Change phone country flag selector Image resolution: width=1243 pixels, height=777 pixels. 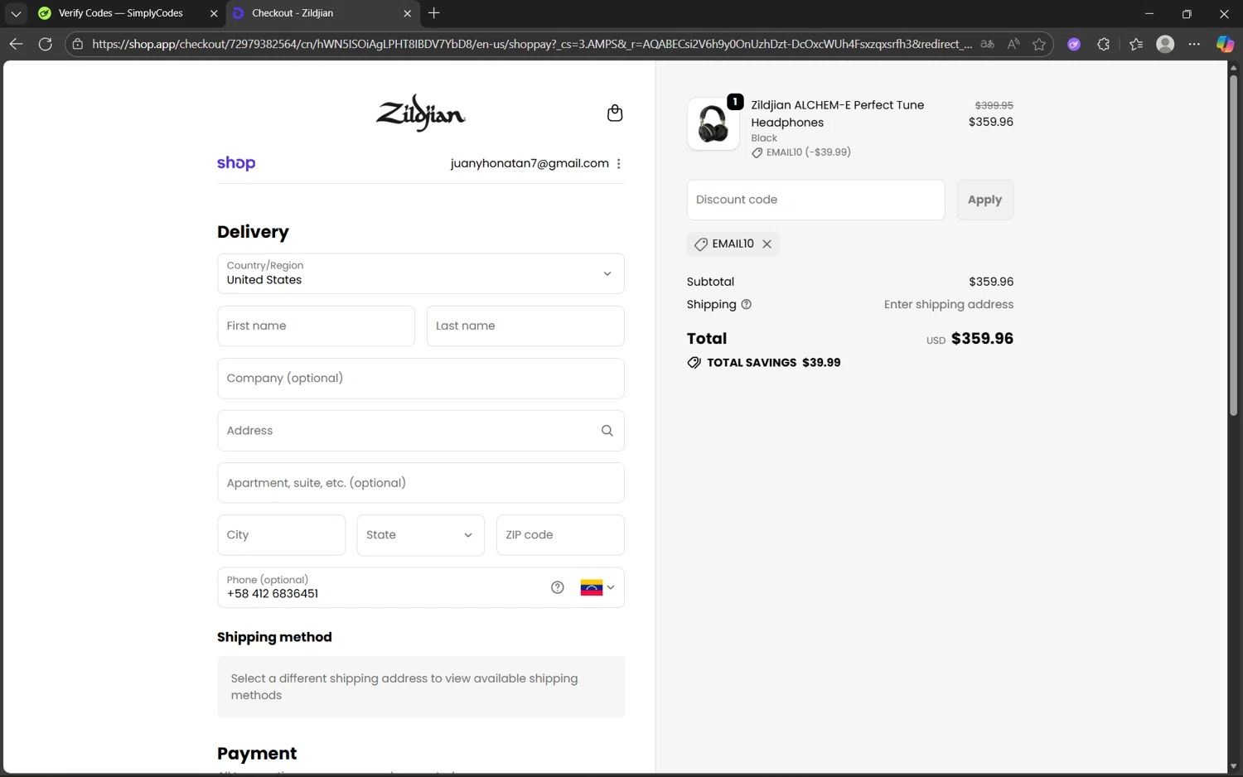(x=597, y=587)
